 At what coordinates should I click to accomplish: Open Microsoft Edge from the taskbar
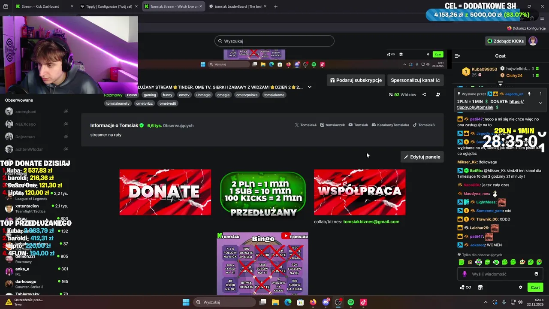click(x=288, y=302)
